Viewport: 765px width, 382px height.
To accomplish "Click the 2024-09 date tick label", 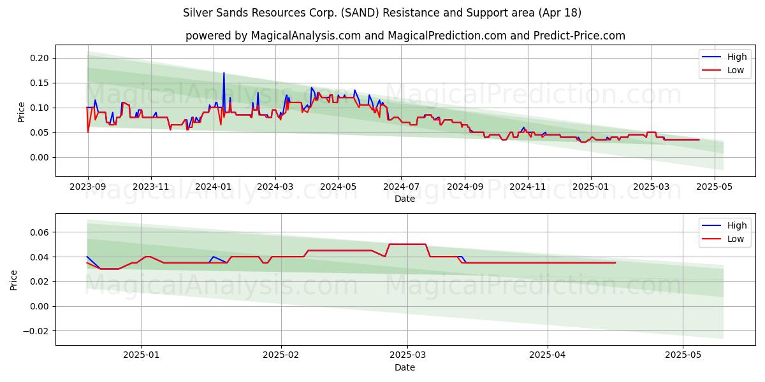I will pyautogui.click(x=465, y=187).
